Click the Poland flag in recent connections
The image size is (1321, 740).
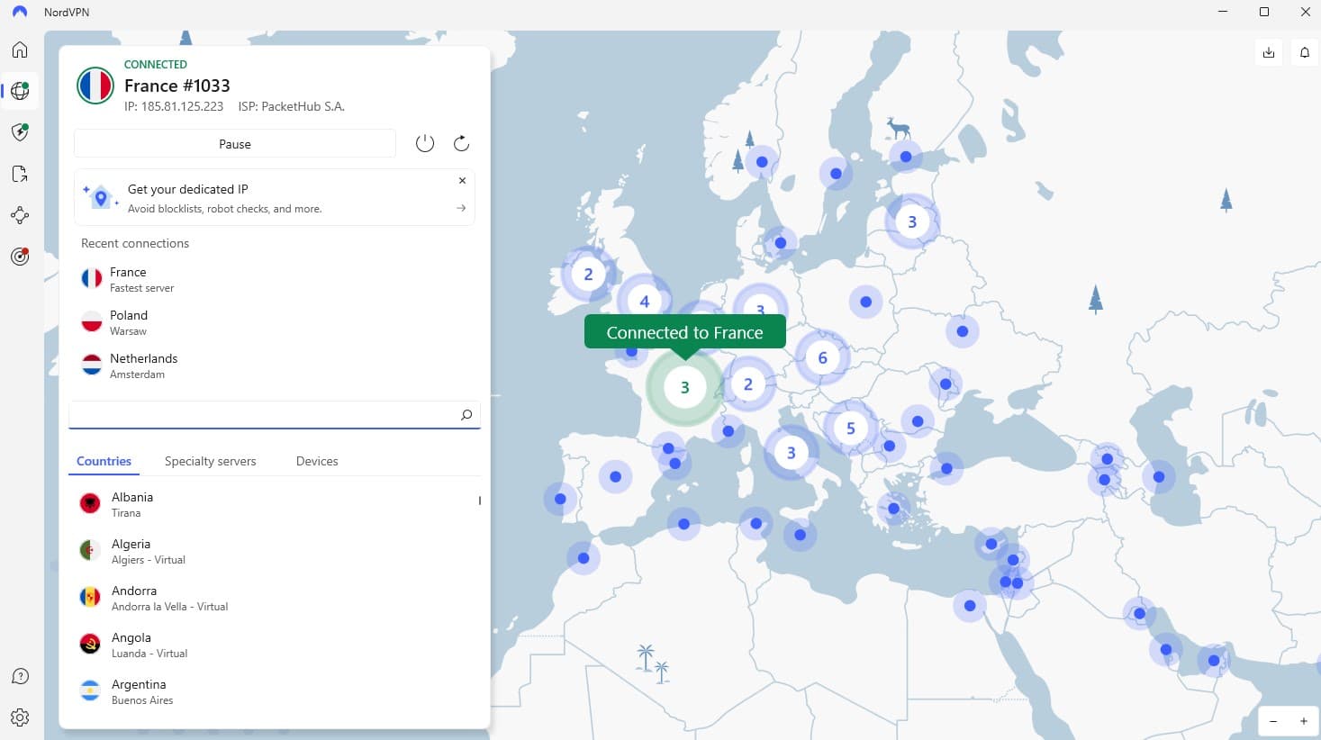point(92,321)
